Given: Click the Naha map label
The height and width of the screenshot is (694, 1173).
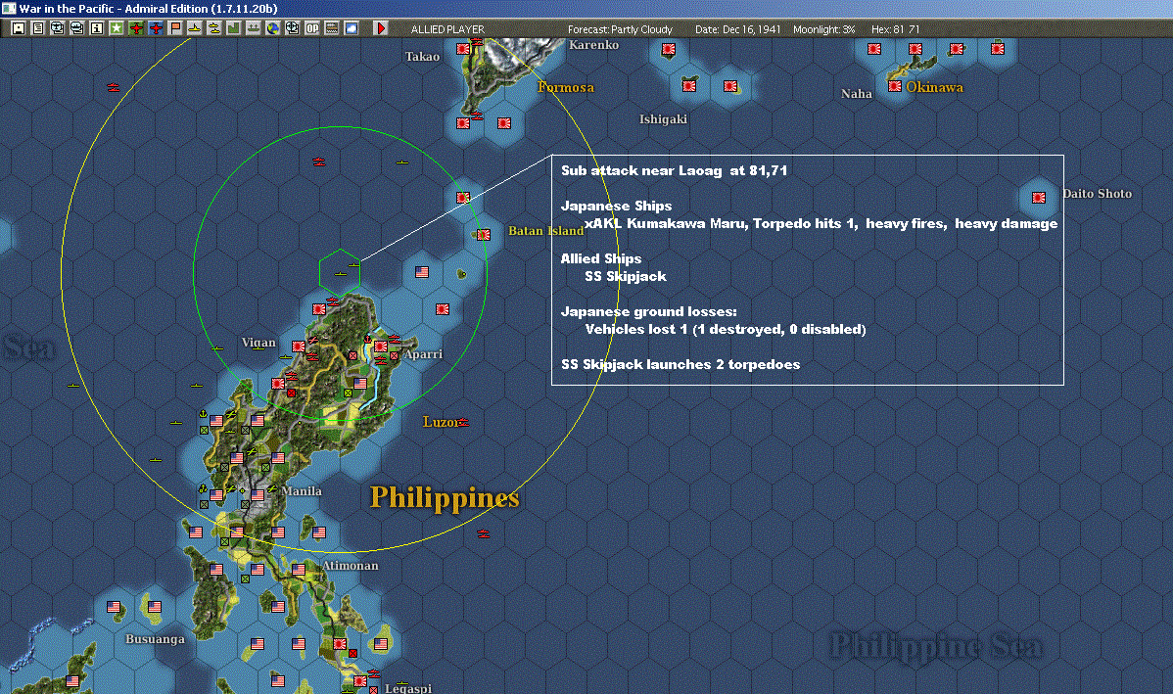Looking at the screenshot, I should click(x=857, y=94).
